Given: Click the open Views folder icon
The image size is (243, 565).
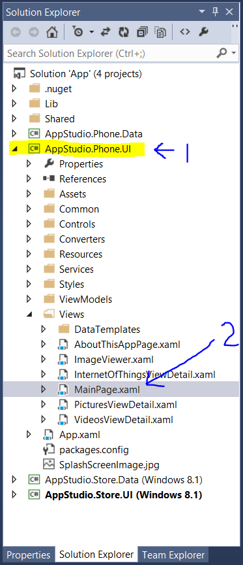Looking at the screenshot, I should [49, 314].
